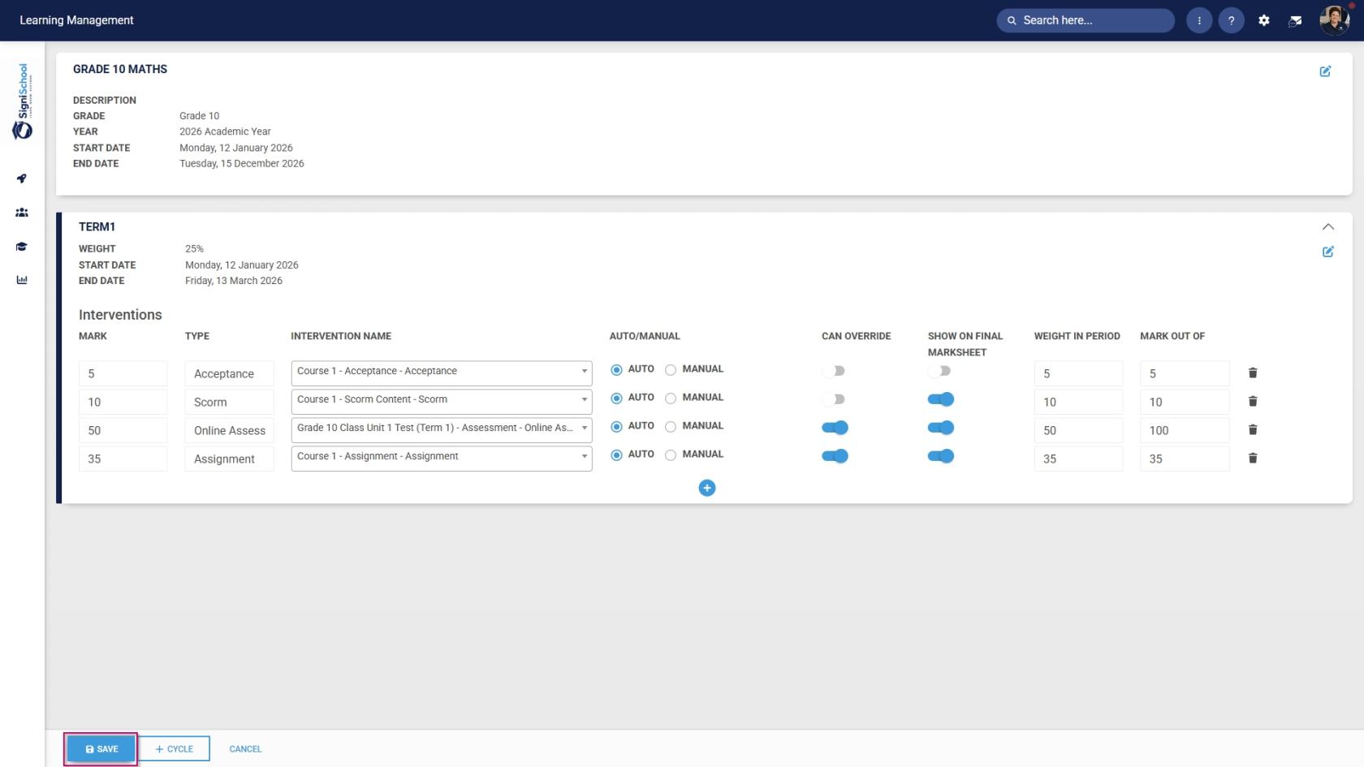Click the SigniSchool logo in sidebar
The width and height of the screenshot is (1364, 767).
23,101
